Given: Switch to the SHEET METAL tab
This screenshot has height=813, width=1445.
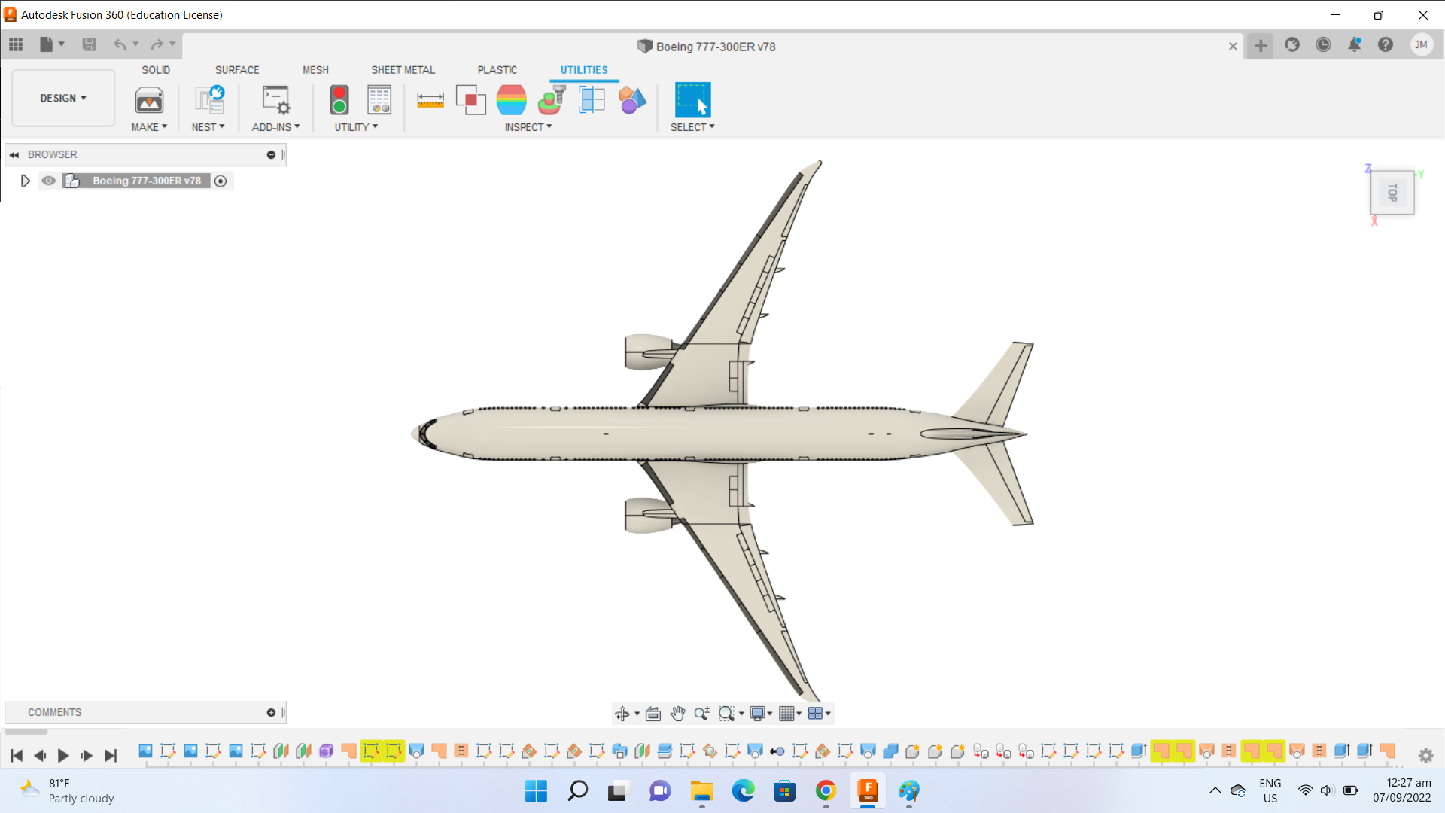Looking at the screenshot, I should (403, 70).
